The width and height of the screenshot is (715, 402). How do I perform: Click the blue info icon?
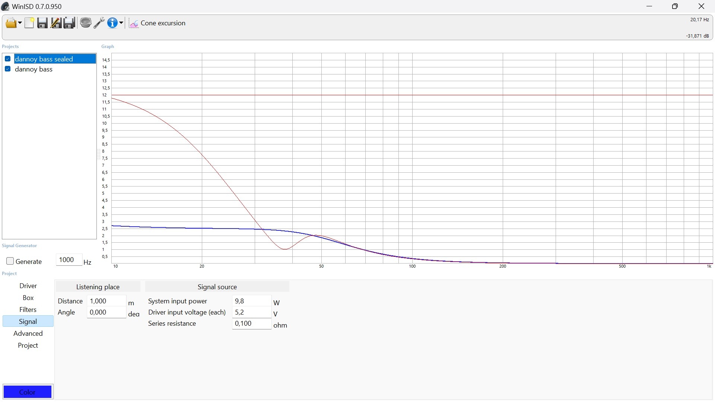point(112,23)
